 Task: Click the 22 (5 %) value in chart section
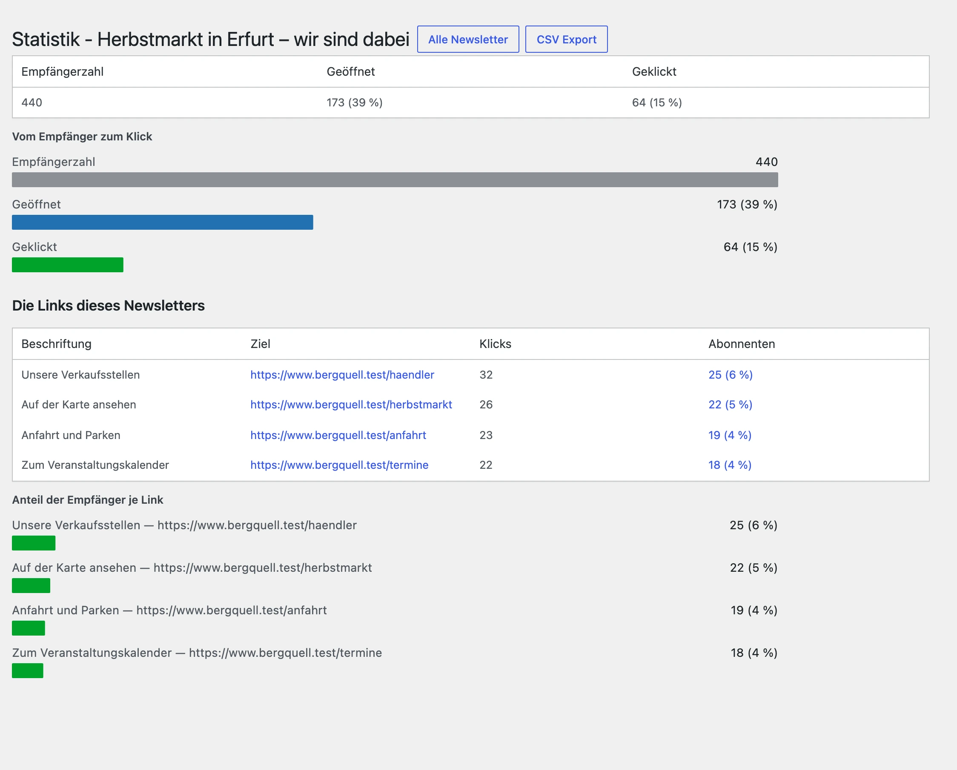click(754, 568)
